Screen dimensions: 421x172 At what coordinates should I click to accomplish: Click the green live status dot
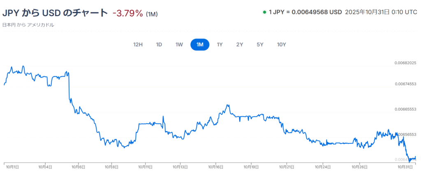tap(264, 12)
